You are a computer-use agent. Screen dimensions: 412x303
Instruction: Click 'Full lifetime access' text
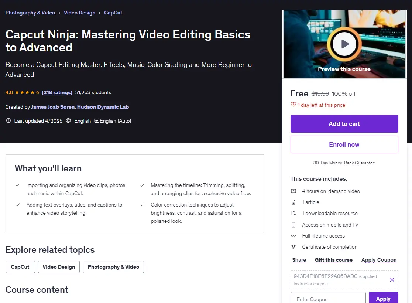tap(323, 236)
